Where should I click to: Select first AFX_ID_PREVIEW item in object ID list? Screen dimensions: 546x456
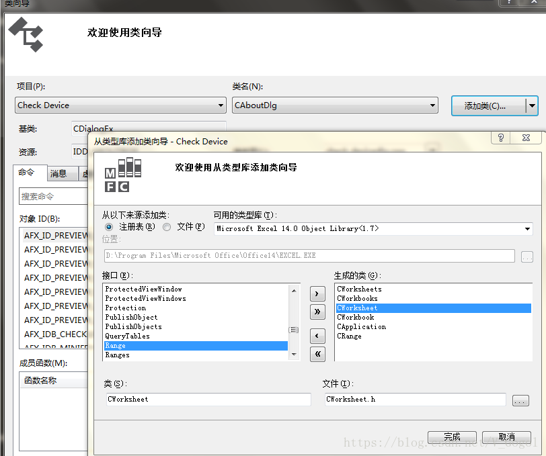point(56,236)
